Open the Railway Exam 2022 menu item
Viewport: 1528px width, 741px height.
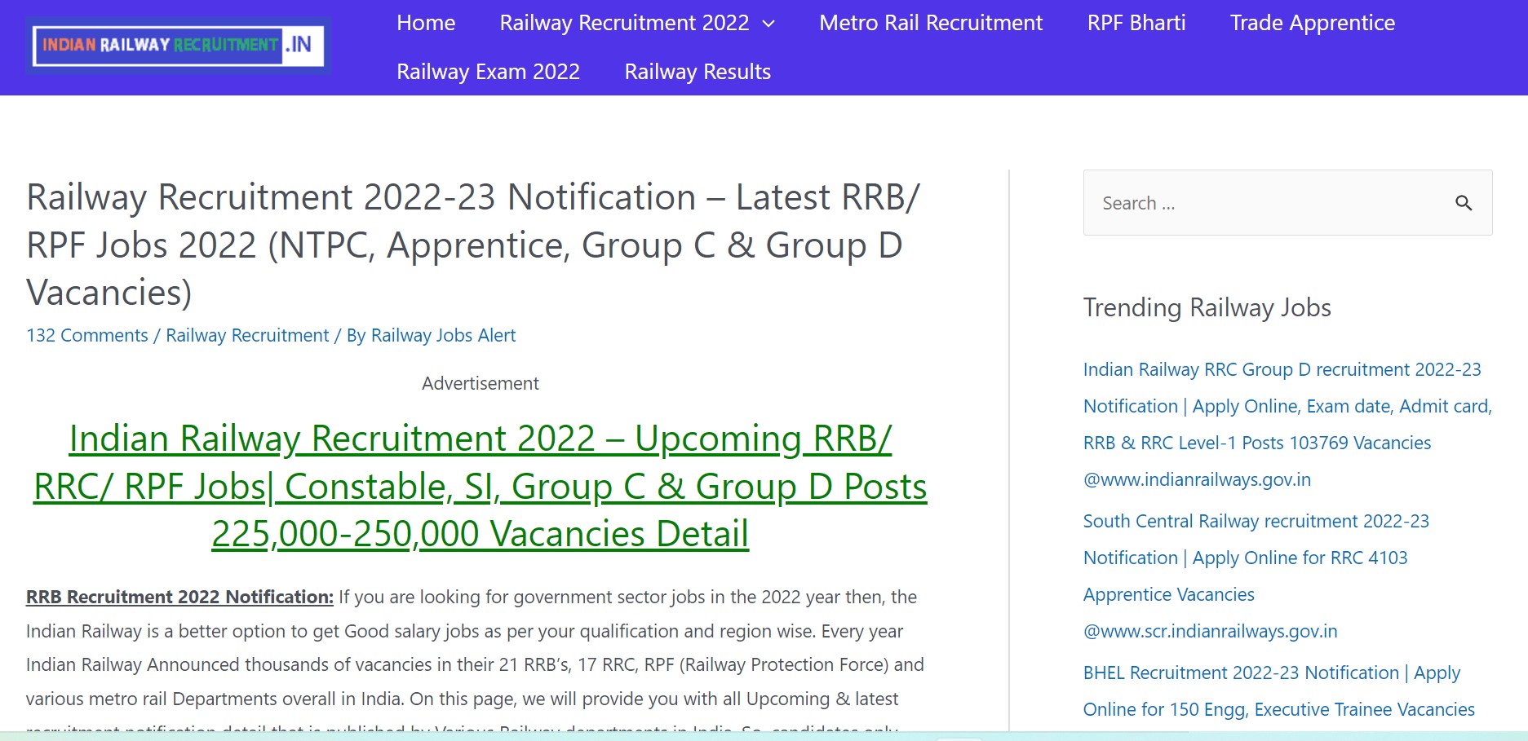pyautogui.click(x=488, y=72)
